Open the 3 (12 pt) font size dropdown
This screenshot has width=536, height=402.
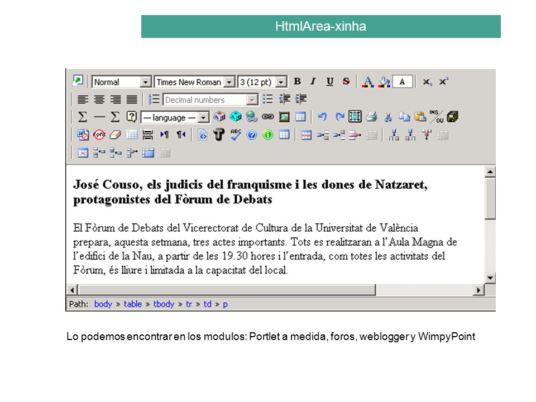262,82
